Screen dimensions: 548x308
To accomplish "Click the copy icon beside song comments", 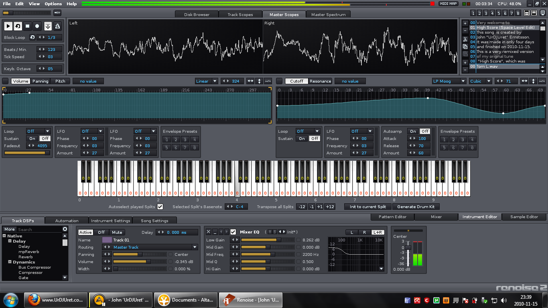I will pyautogui.click(x=465, y=47).
